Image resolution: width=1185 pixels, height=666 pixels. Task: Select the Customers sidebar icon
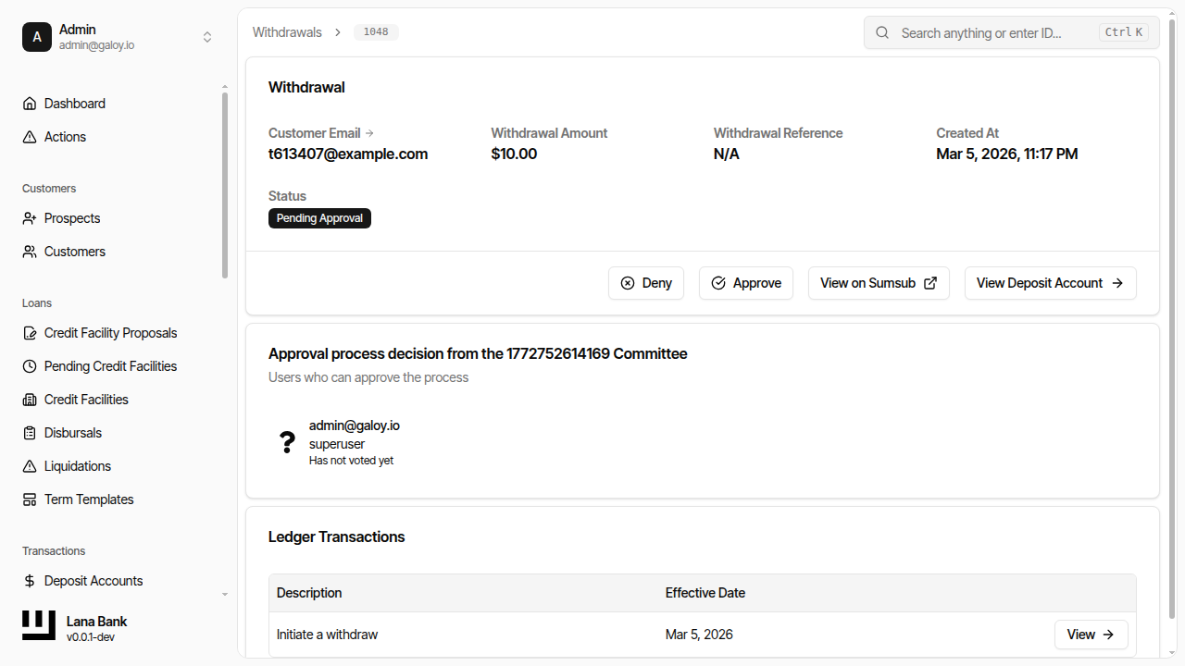[x=29, y=251]
